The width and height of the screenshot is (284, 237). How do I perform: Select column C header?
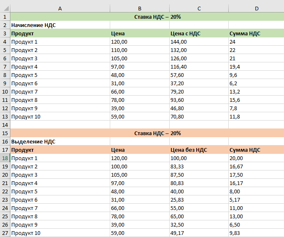click(199, 8)
